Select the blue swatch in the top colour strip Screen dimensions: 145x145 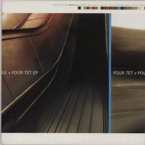[x=119, y=8]
